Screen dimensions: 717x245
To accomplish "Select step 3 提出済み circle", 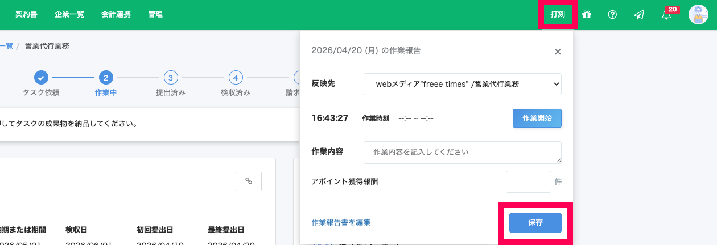I will (x=171, y=78).
